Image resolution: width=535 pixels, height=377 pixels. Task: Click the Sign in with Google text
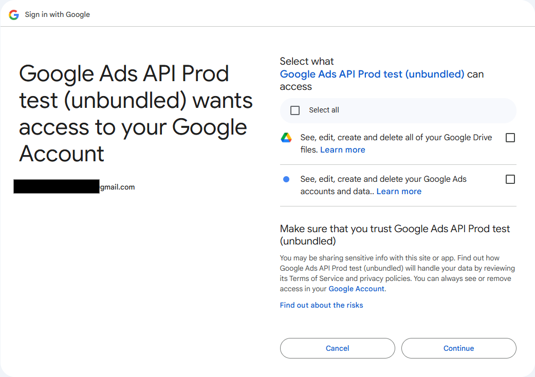58,15
